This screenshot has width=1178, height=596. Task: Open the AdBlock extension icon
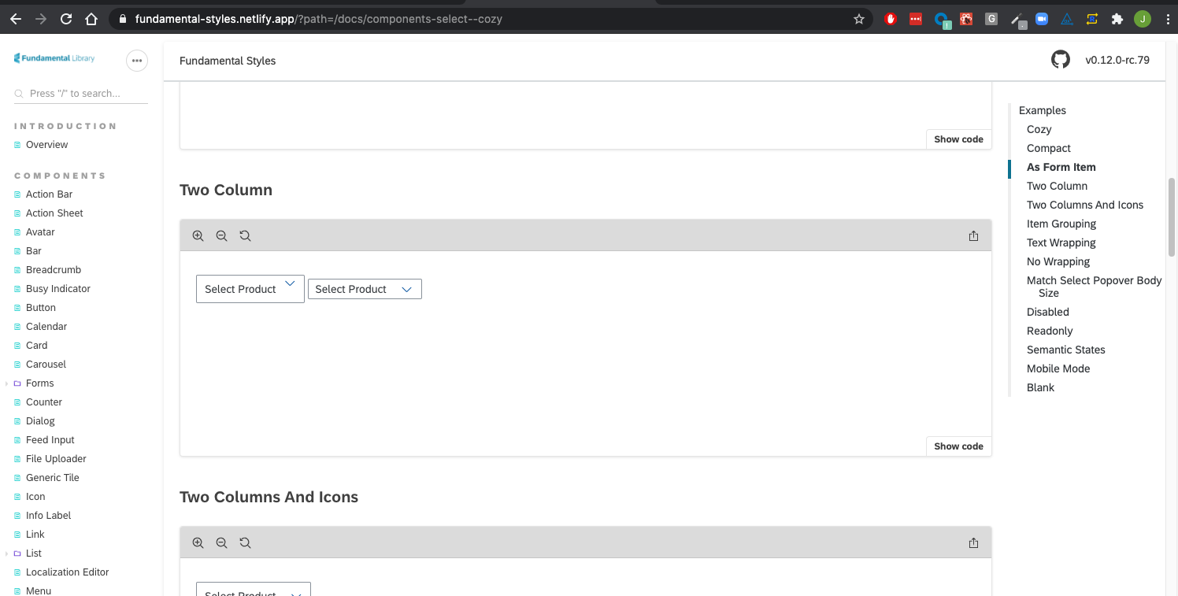(x=890, y=18)
